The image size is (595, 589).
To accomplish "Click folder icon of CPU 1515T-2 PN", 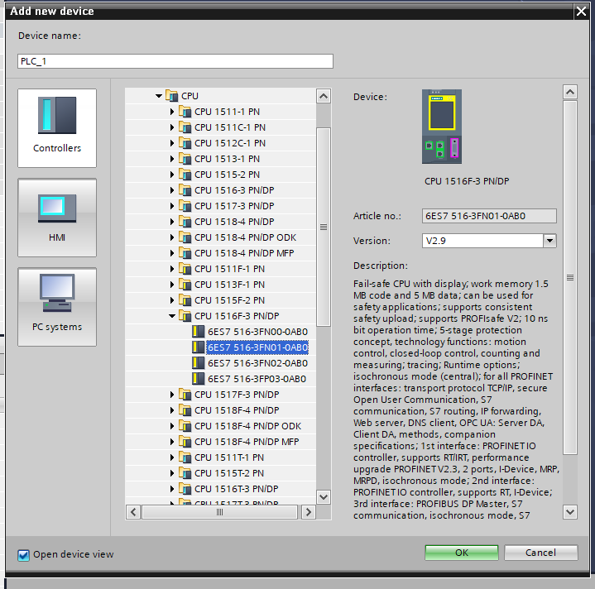I will 185,473.
